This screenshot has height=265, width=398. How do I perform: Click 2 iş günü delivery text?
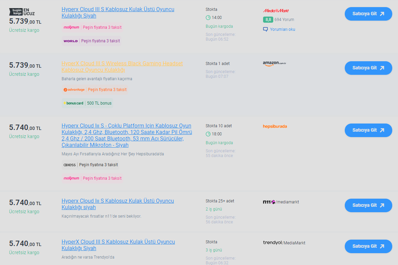point(214,209)
